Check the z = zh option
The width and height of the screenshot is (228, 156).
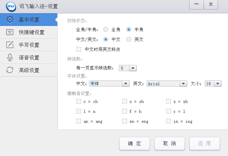coord(169,102)
